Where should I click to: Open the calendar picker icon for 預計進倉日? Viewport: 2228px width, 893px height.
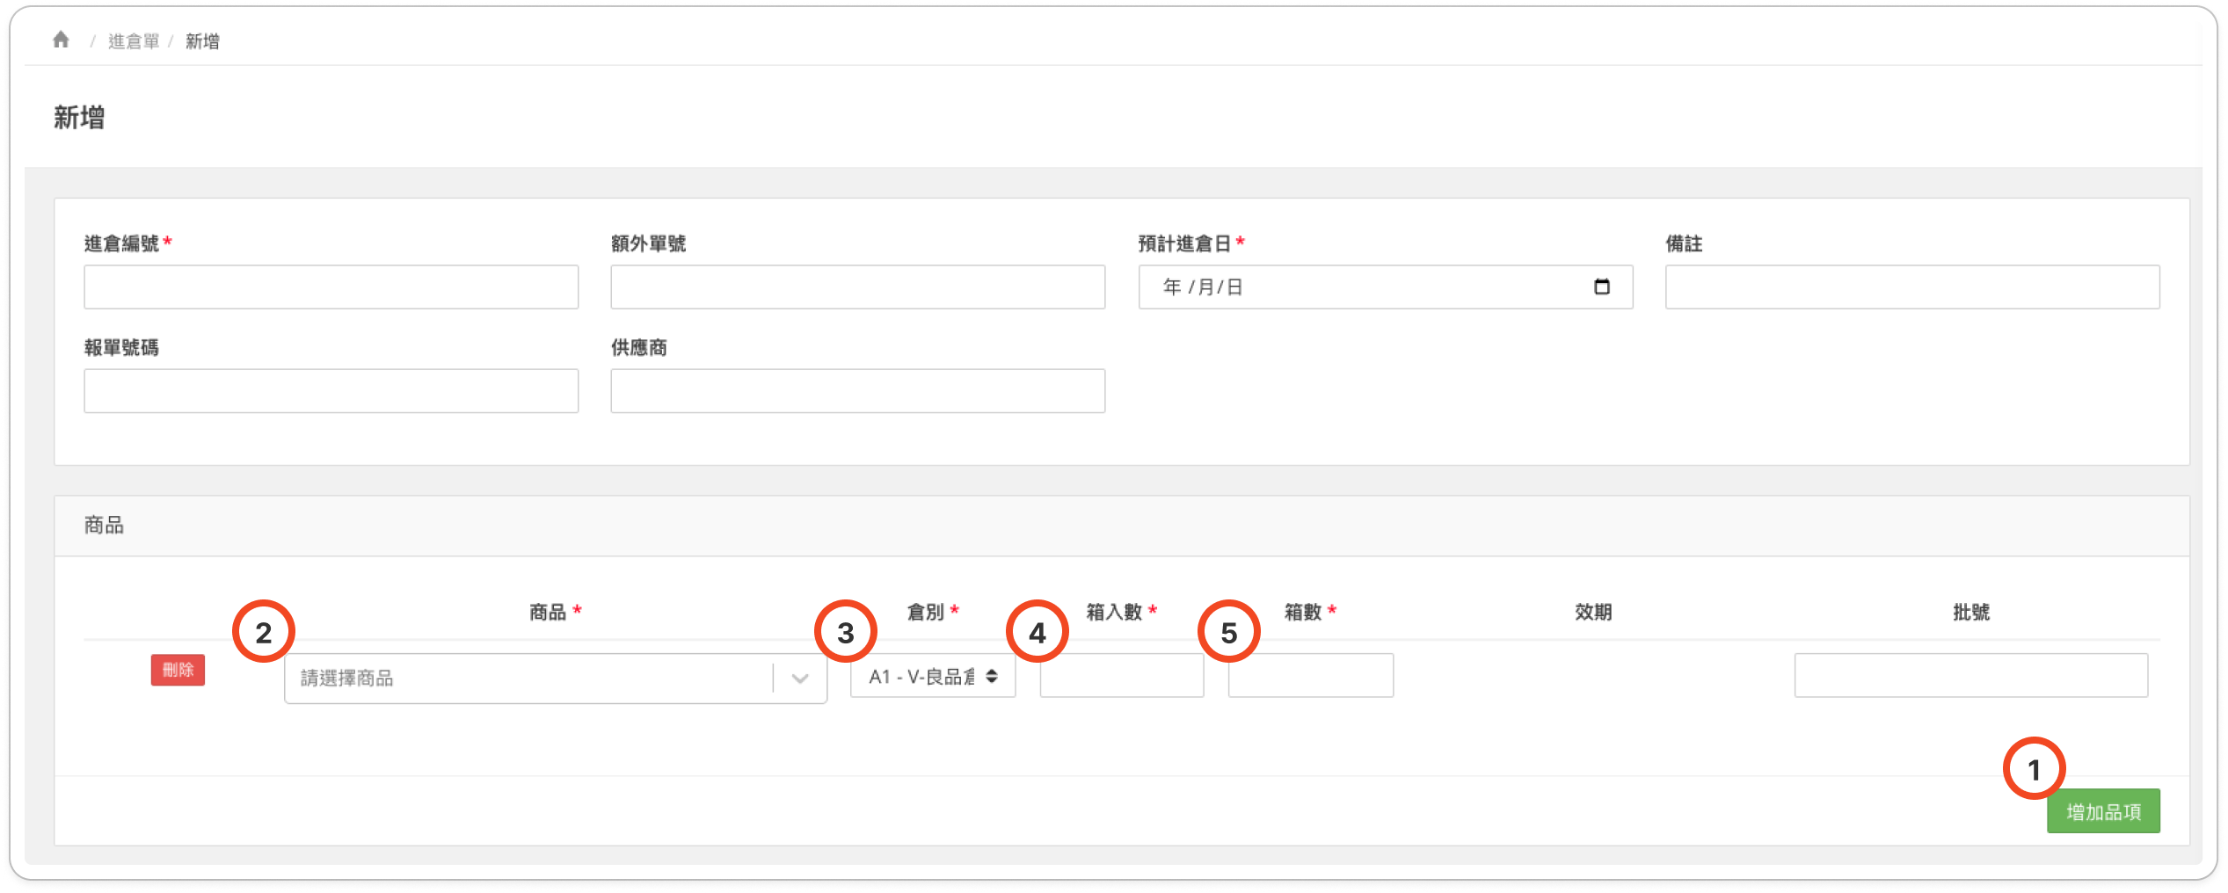click(x=1601, y=287)
